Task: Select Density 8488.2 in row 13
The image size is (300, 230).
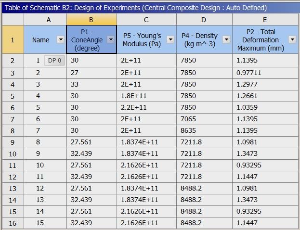Action: click(x=204, y=188)
